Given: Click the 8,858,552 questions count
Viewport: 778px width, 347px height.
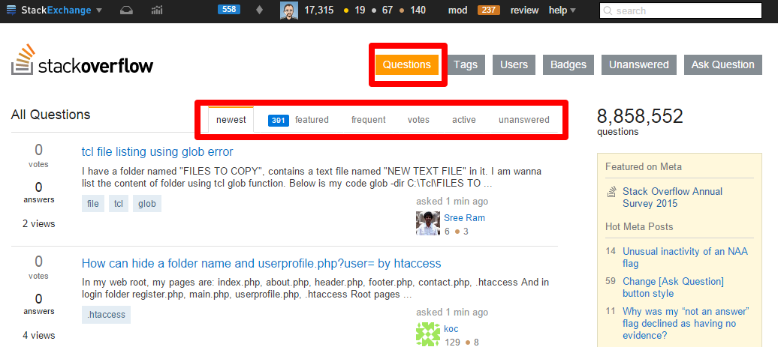Looking at the screenshot, I should point(640,116).
